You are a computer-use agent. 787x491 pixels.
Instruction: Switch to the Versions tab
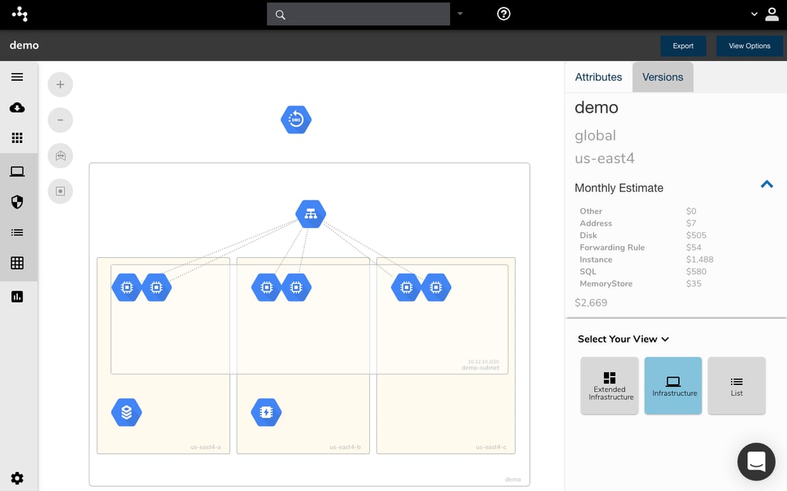(662, 77)
